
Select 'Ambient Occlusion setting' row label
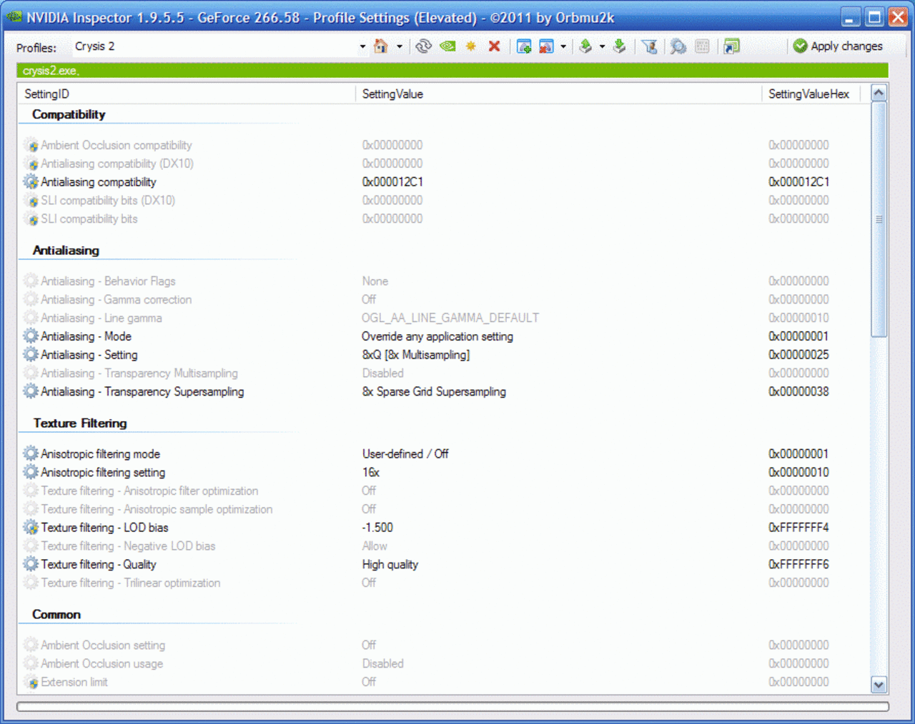pos(103,645)
